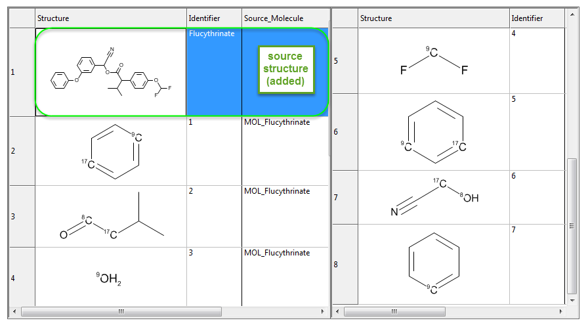Click the Identifier column header in left table

[x=214, y=18]
